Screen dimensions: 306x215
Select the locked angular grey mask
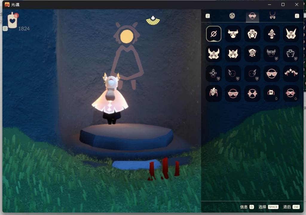291,54
